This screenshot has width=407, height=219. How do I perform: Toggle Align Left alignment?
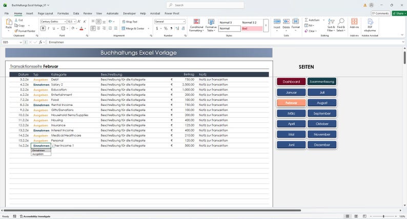point(93,28)
